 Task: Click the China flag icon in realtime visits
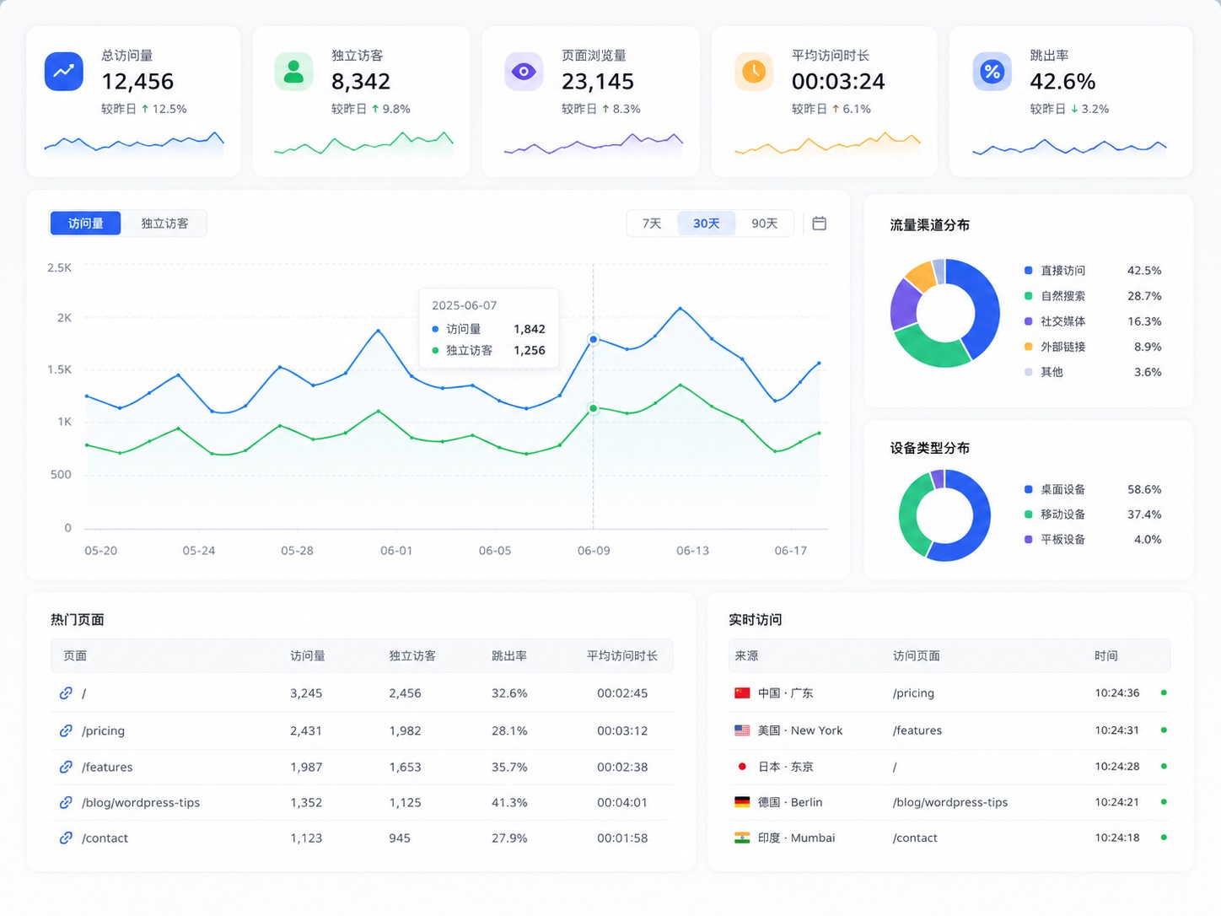coord(742,693)
